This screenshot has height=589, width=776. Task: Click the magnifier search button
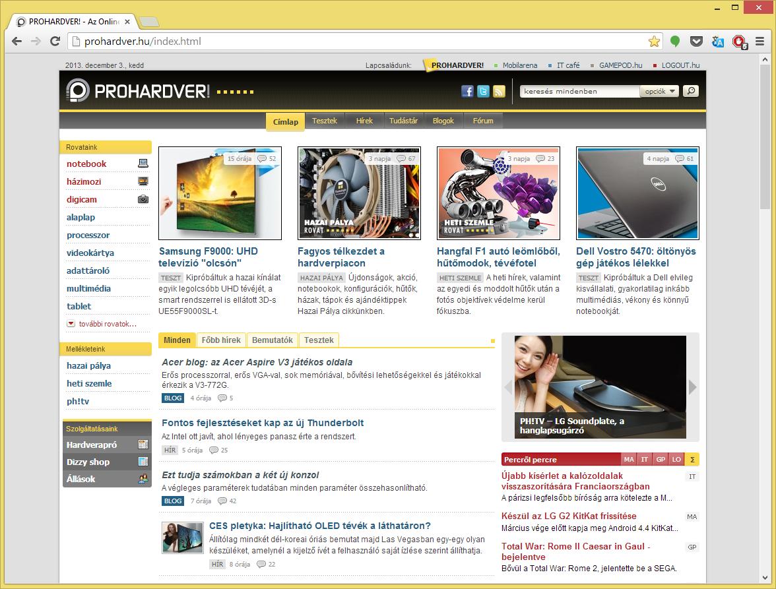(690, 91)
